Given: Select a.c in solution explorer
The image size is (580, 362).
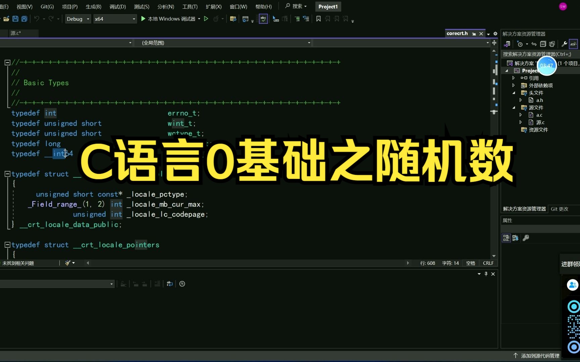Looking at the screenshot, I should [x=539, y=115].
